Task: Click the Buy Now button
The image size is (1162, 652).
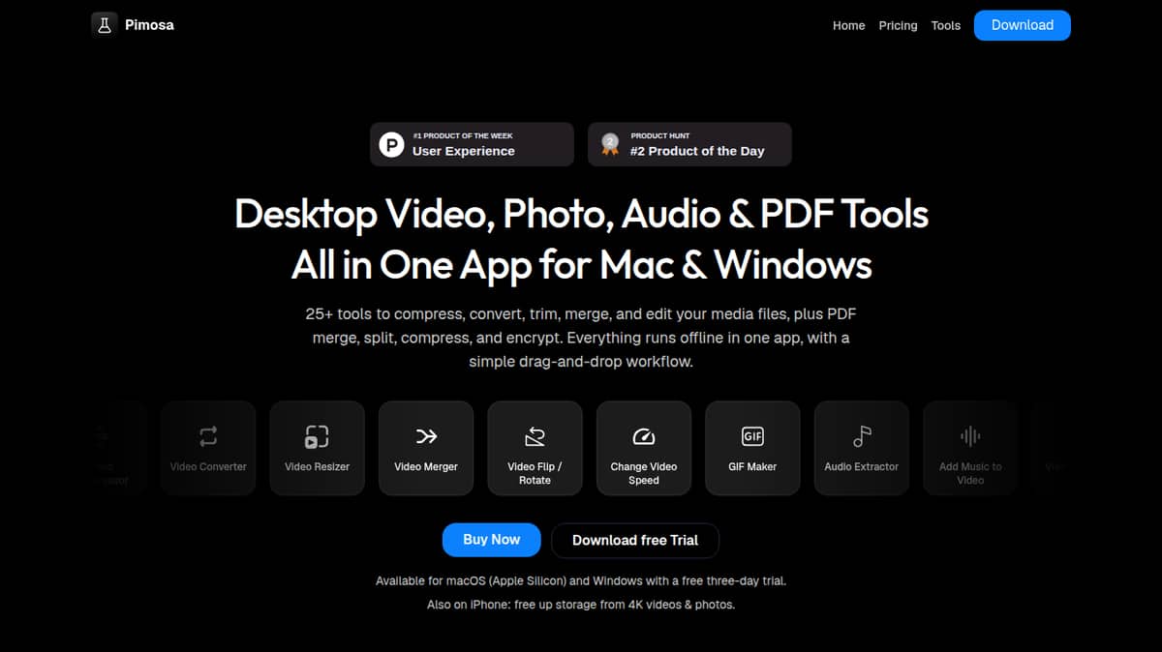Action: click(491, 540)
